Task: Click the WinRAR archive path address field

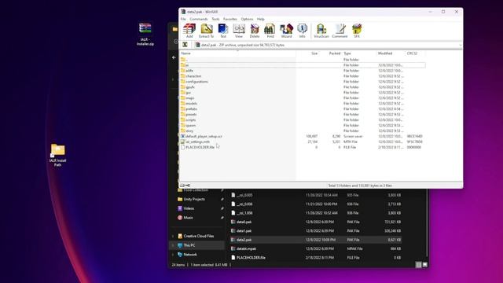Action: coord(326,46)
